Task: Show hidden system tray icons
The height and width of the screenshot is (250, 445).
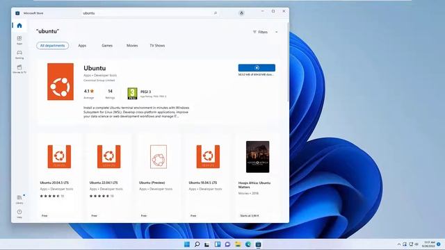Action: point(399,244)
